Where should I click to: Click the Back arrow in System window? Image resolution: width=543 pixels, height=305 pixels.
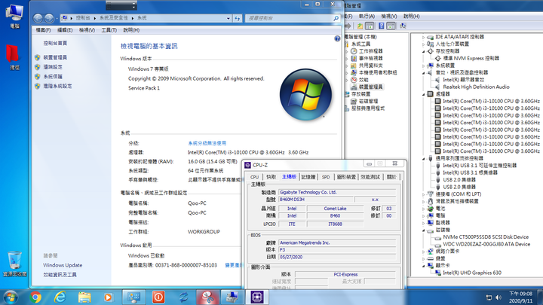click(x=38, y=18)
